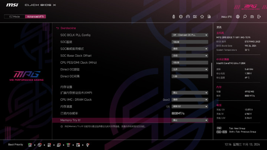Screen dimensions: 267x150
Task: Select the Advanced (F7) tab
Action: tap(36, 17)
